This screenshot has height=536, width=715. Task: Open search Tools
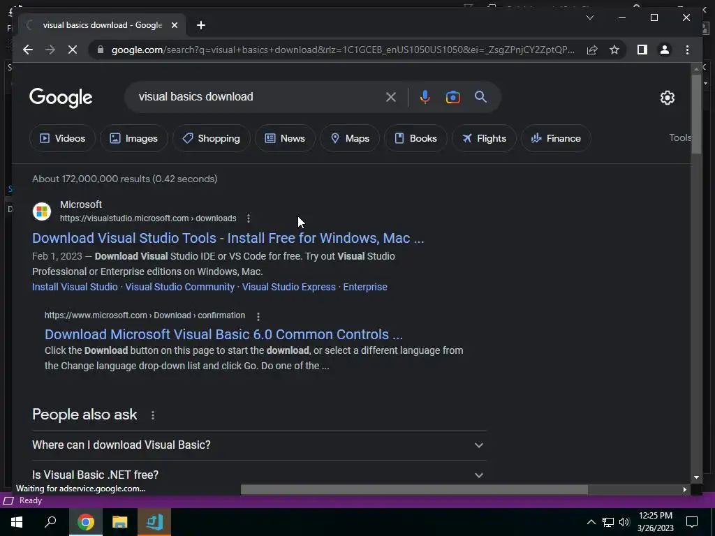[679, 137]
